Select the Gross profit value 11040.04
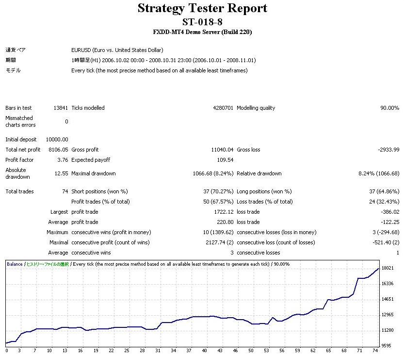The image size is (404, 358). pos(222,150)
